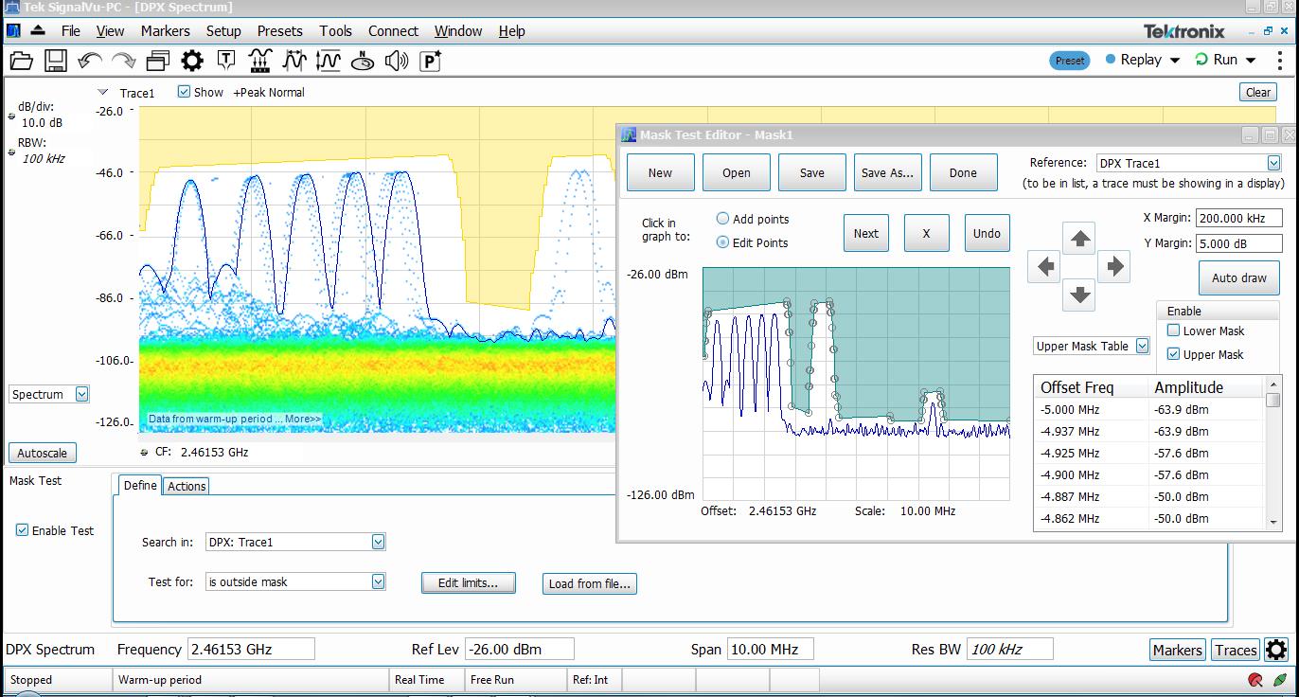Open the Connect menu
Viewport: 1299px width, 697px height.
coord(393,31)
